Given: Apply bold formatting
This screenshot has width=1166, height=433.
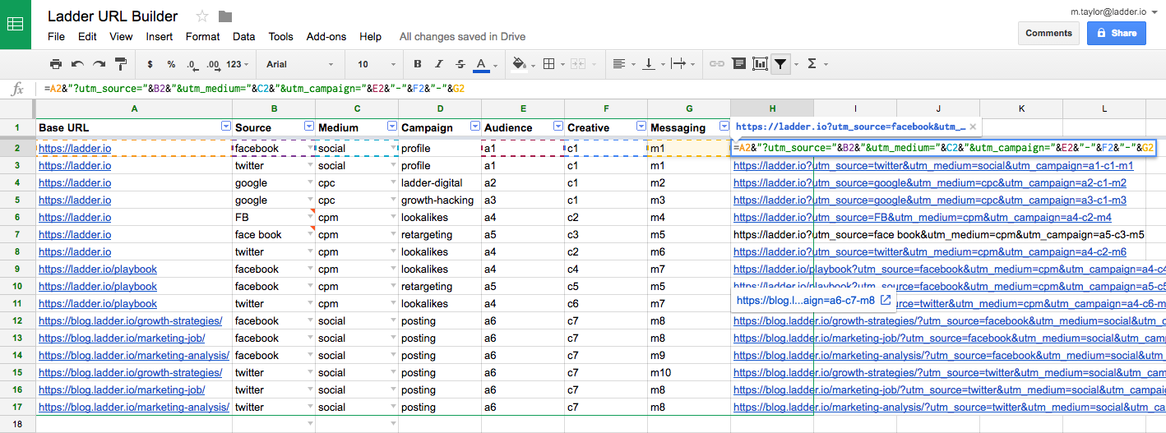Looking at the screenshot, I should [x=418, y=64].
